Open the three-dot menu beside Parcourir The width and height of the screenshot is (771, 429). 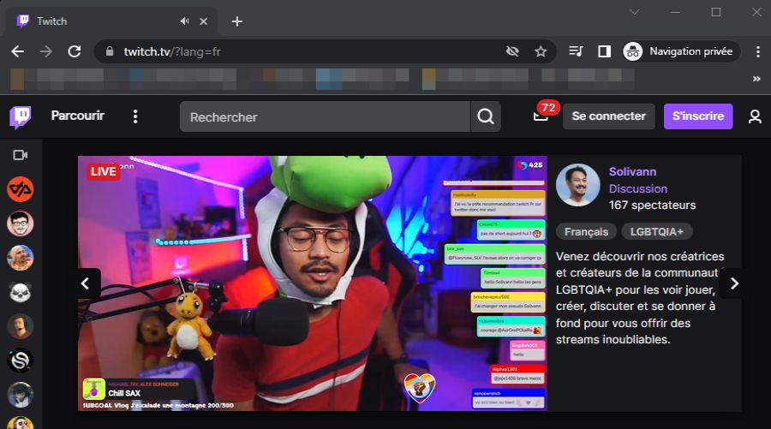click(x=135, y=116)
